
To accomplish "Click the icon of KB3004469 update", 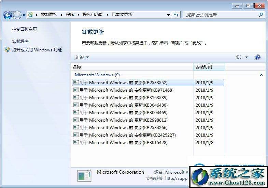I will click(x=76, y=112).
